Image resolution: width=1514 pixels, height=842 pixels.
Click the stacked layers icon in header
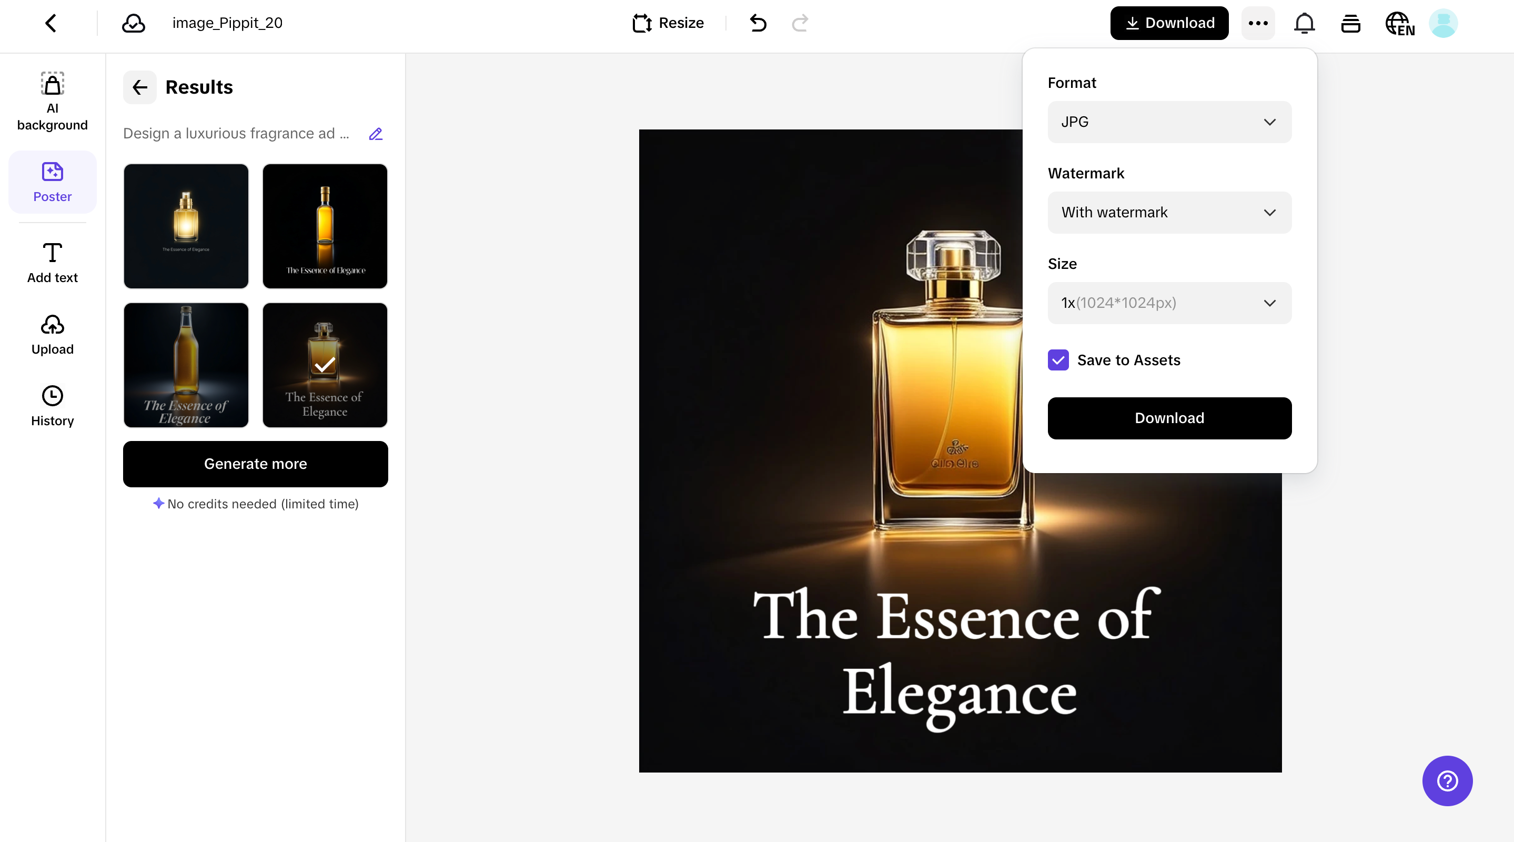coord(1350,23)
